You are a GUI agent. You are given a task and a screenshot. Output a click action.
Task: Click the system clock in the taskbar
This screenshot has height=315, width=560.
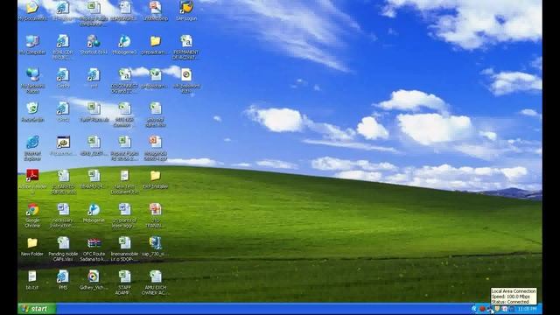(527, 309)
